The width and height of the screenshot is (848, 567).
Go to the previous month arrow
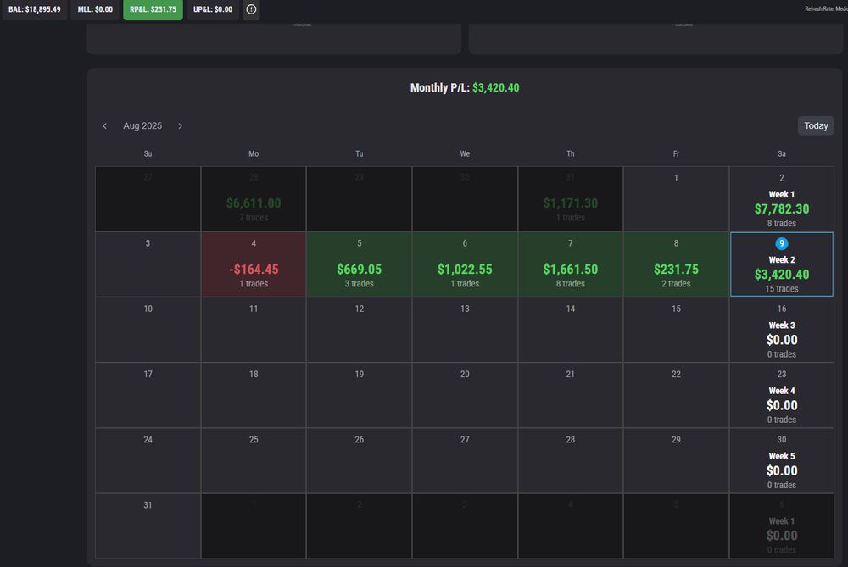(105, 126)
